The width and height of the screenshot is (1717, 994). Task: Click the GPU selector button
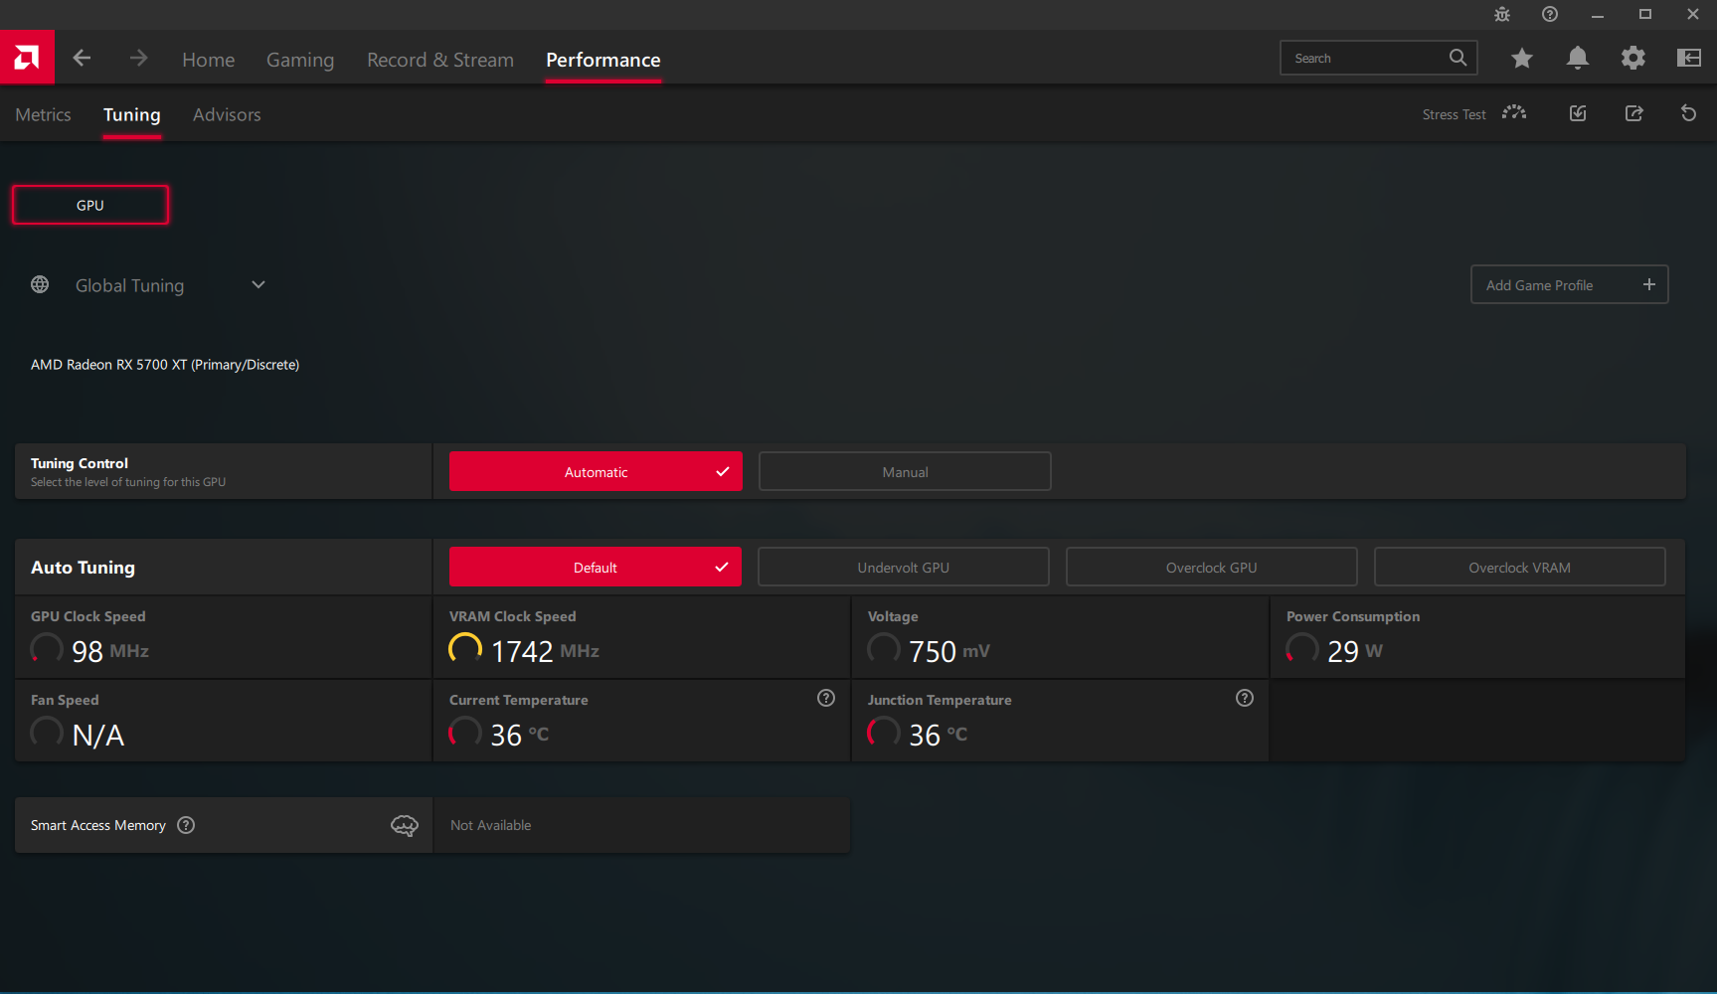[90, 205]
